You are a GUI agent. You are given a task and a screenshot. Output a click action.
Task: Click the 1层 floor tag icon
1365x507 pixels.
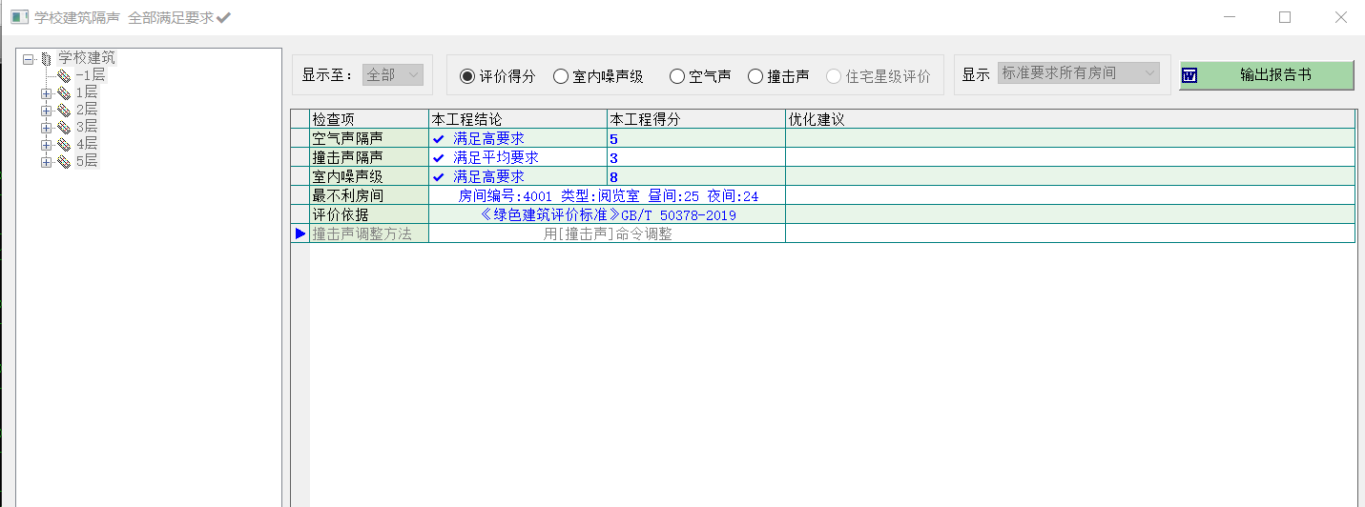pos(64,92)
